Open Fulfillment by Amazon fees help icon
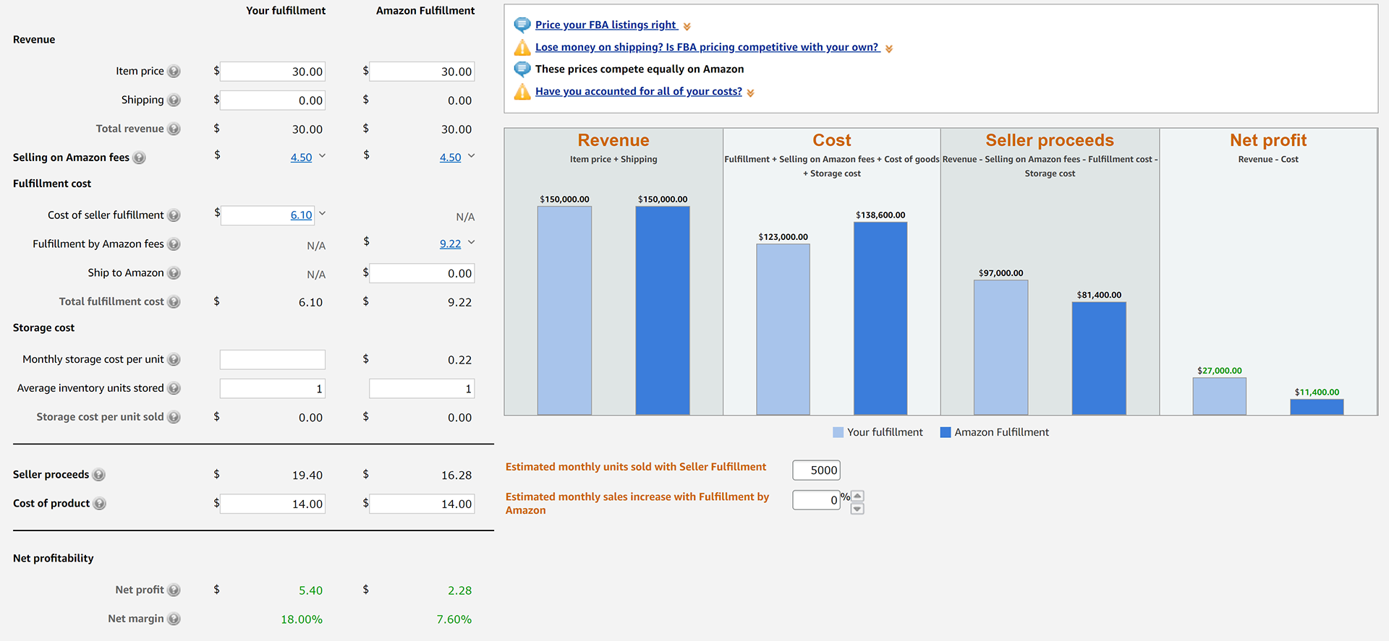Screen dimensions: 1389x641 pyautogui.click(x=174, y=244)
